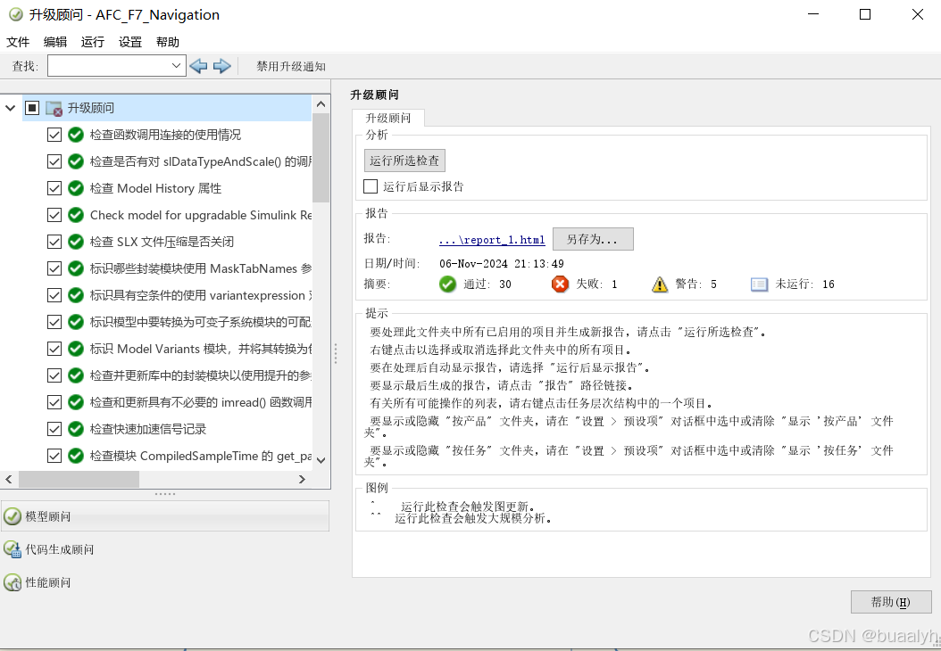
Task: Click the find previous blue left arrow
Action: pos(198,66)
